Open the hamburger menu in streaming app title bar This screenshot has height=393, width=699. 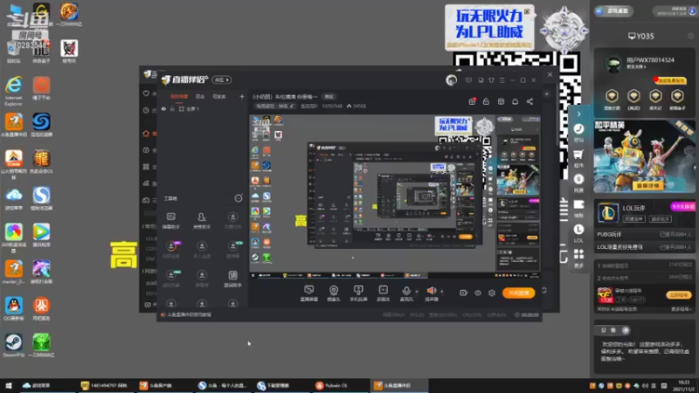pos(502,80)
